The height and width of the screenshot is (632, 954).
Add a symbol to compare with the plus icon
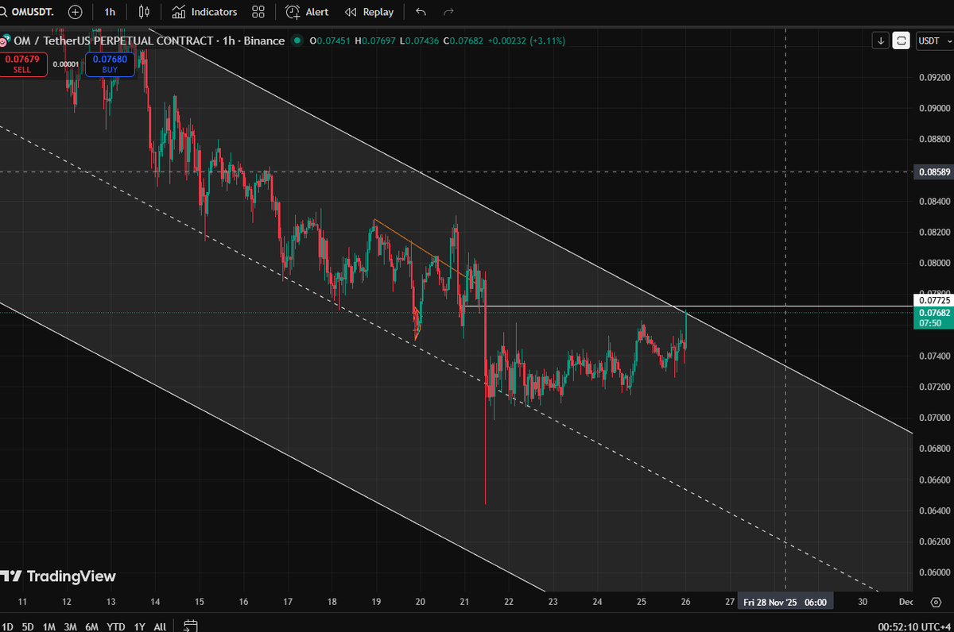tap(75, 12)
